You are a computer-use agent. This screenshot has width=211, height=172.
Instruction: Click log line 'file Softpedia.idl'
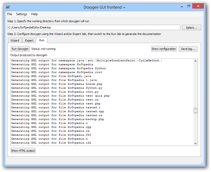tap(51, 143)
